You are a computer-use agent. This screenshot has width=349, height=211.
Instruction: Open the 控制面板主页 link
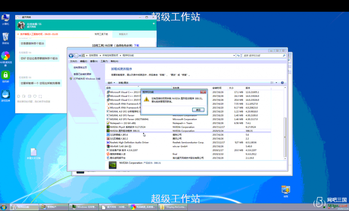point(80,67)
